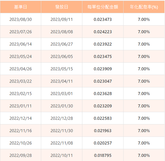165x161 pixels.
Task: Click the 7.00% rate in 2023/07/26 row
Action: click(144, 32)
